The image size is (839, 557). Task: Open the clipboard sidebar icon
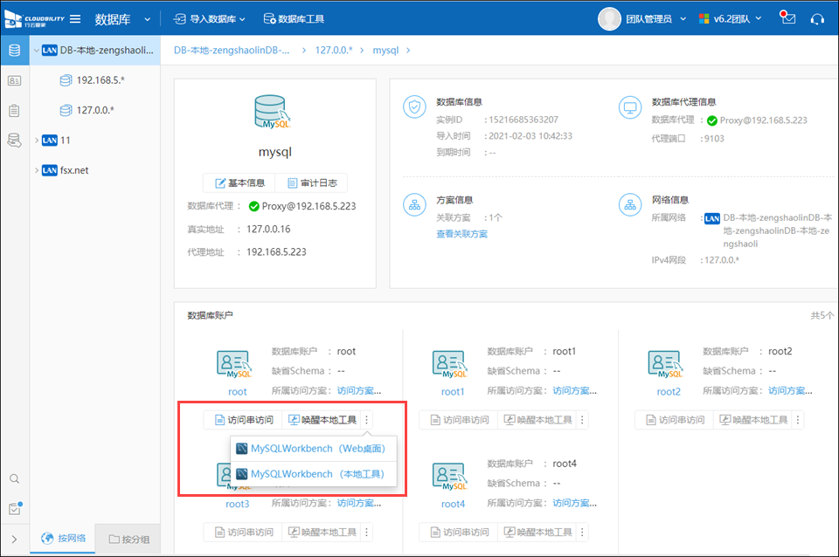coord(14,111)
